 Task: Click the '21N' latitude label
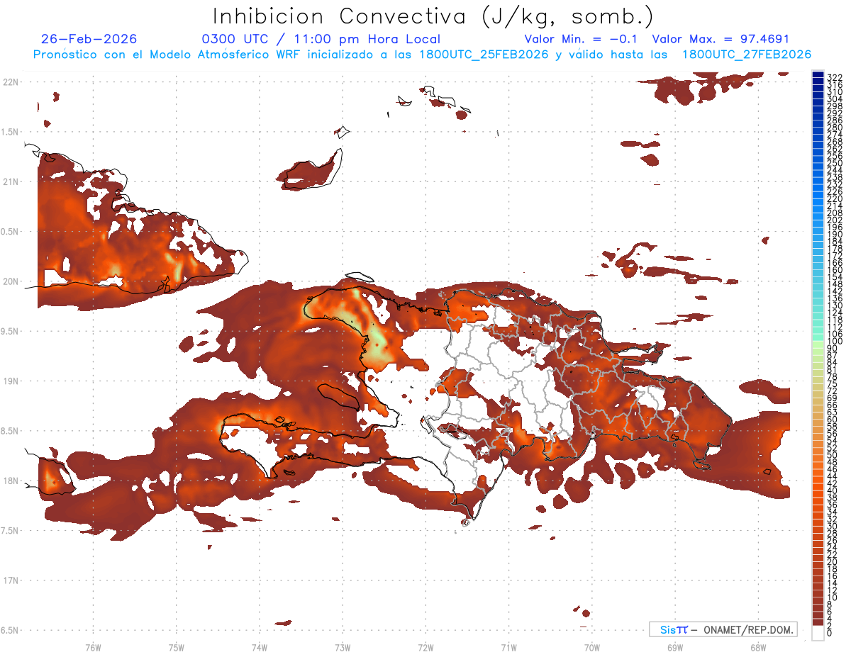pos(11,181)
